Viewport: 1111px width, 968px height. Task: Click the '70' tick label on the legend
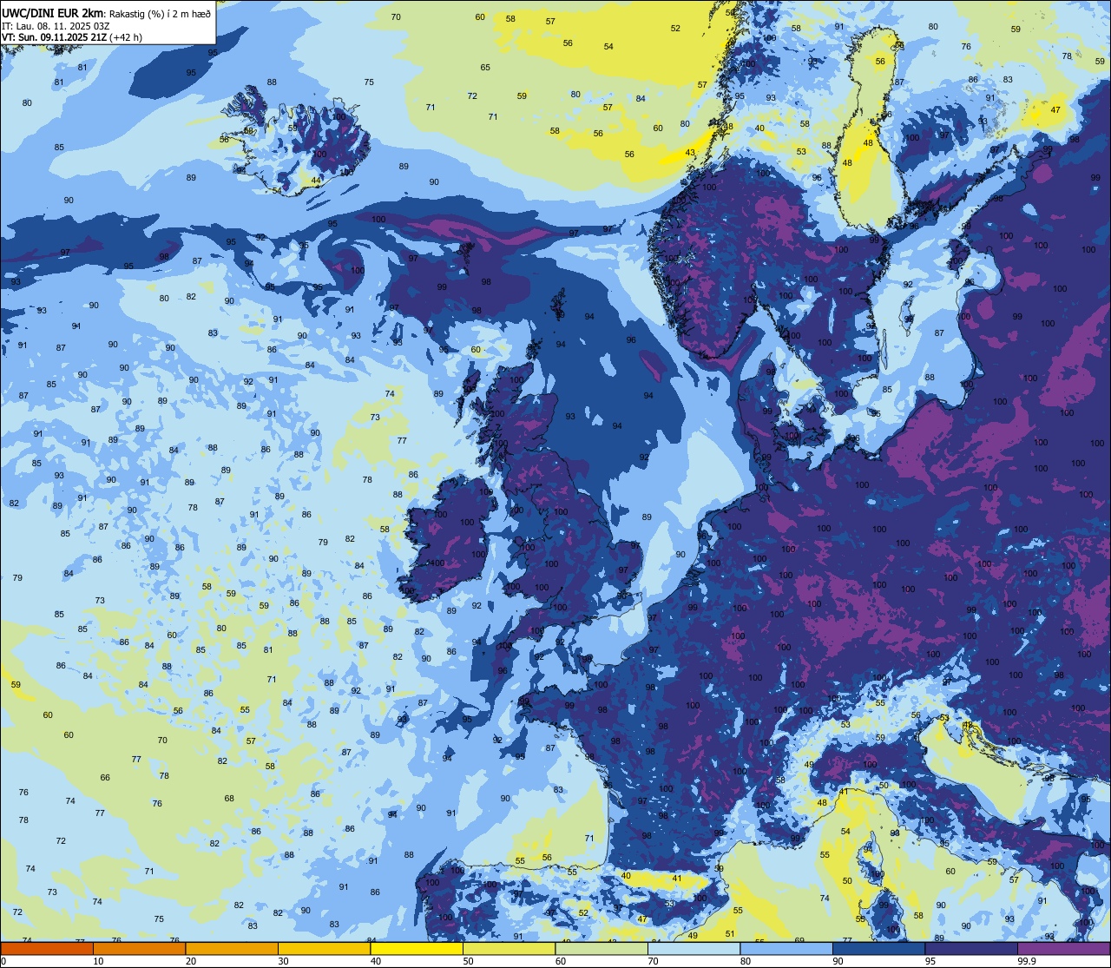click(x=653, y=961)
